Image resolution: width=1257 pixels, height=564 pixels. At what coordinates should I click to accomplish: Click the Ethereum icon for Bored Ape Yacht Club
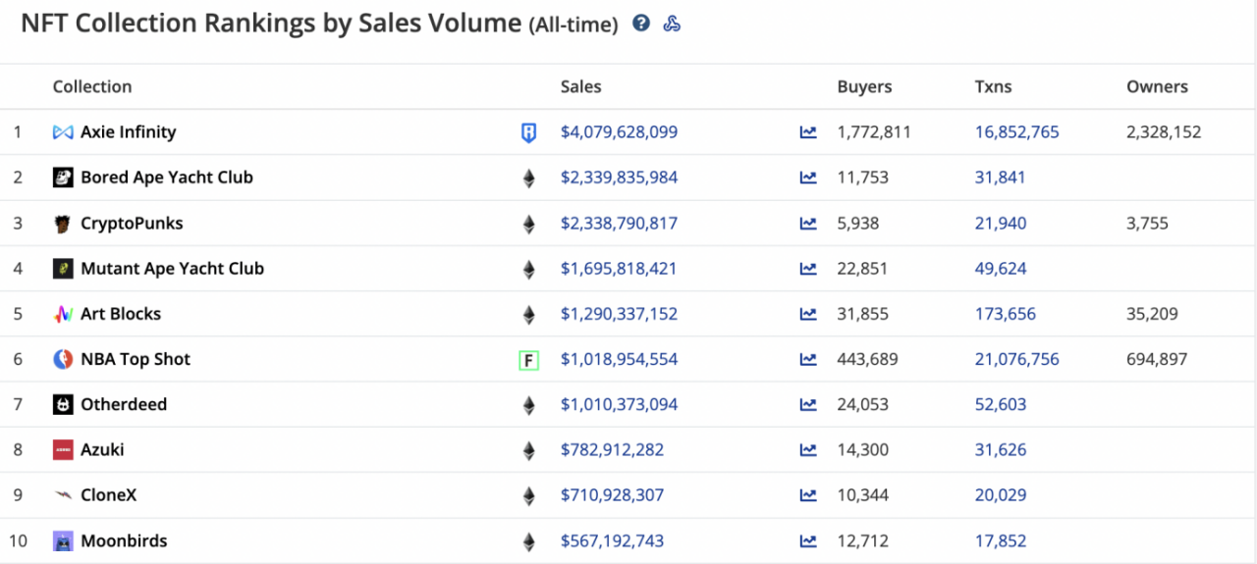[x=528, y=179]
